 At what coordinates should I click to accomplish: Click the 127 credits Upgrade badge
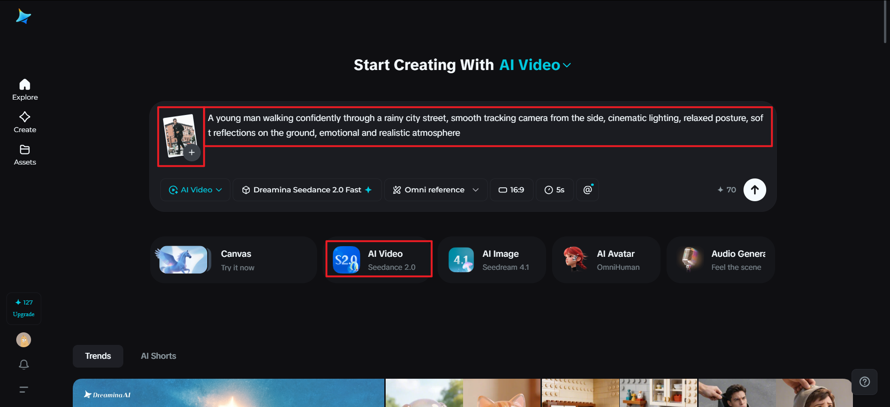[x=24, y=308]
